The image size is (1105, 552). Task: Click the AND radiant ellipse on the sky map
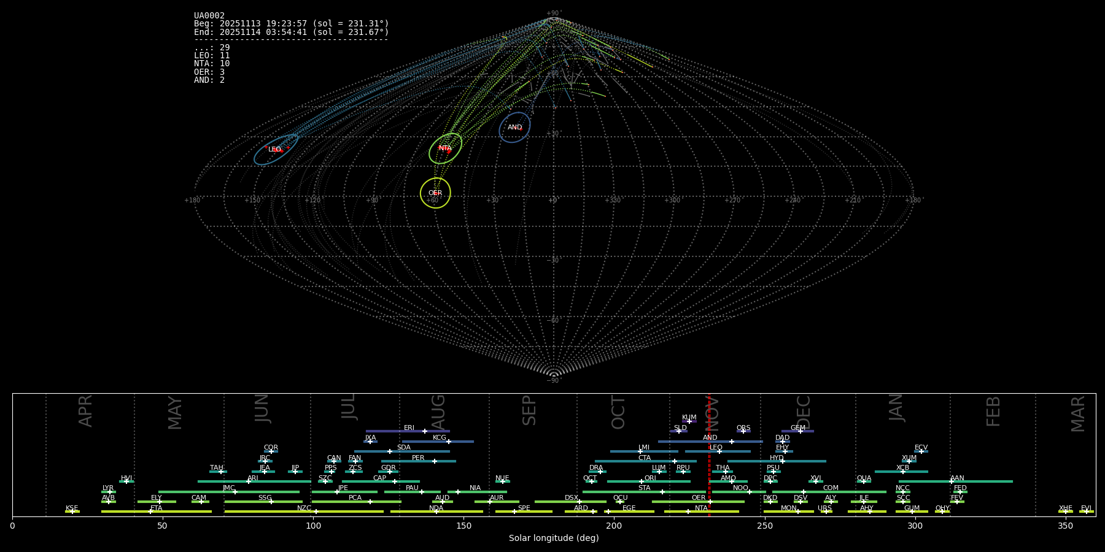(x=514, y=128)
